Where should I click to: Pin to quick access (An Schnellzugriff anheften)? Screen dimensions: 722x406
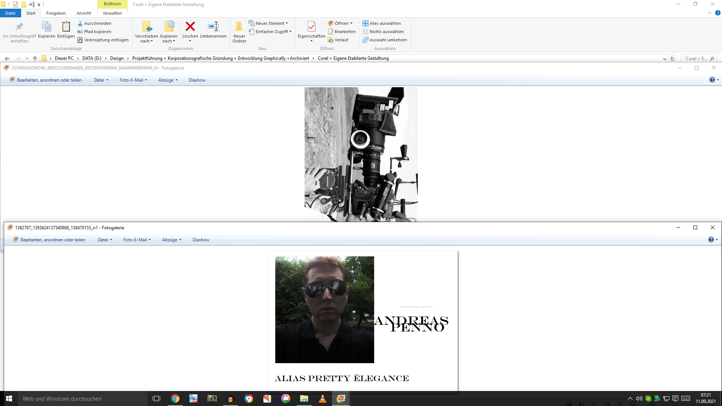point(19,32)
